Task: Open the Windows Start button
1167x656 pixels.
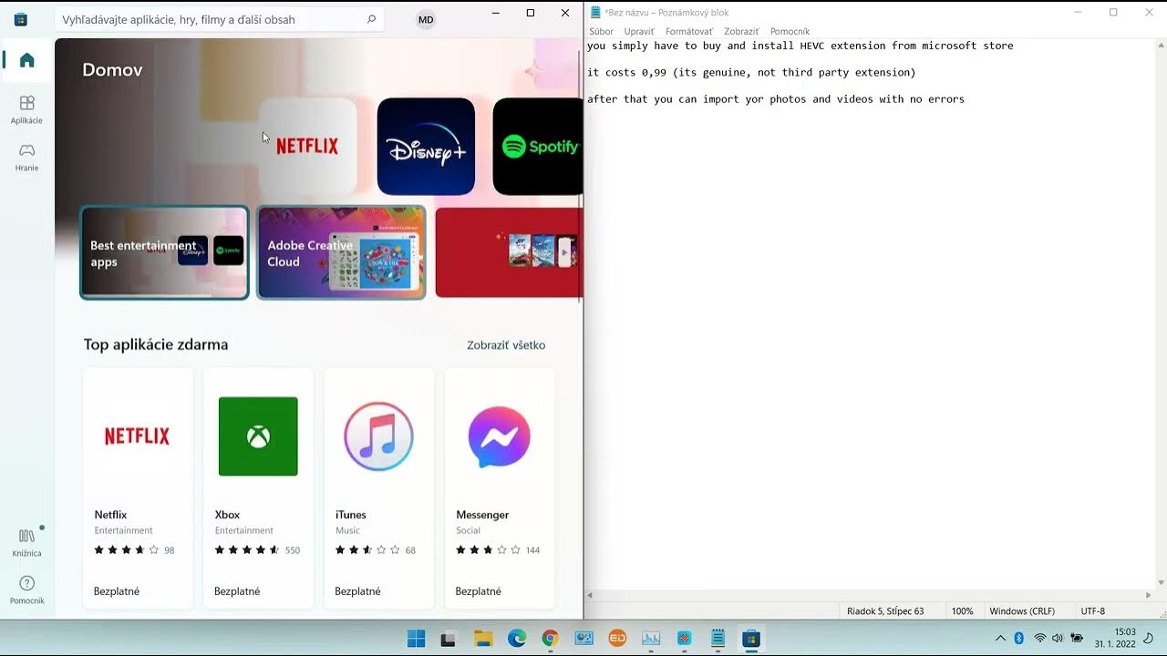Action: coord(416,639)
